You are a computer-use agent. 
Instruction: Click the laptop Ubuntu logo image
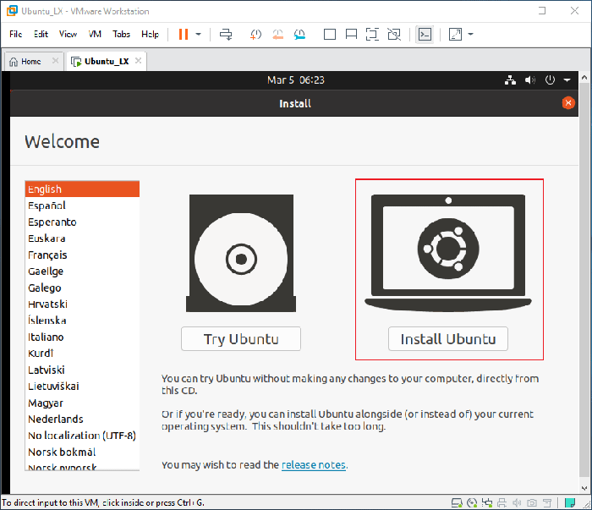(448, 253)
